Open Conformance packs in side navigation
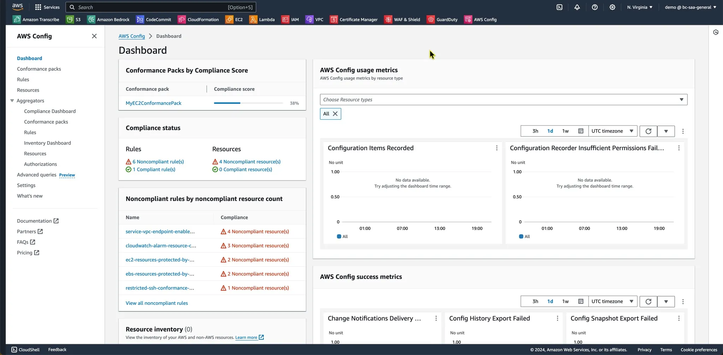Viewport: 723px width, 355px height. click(39, 69)
